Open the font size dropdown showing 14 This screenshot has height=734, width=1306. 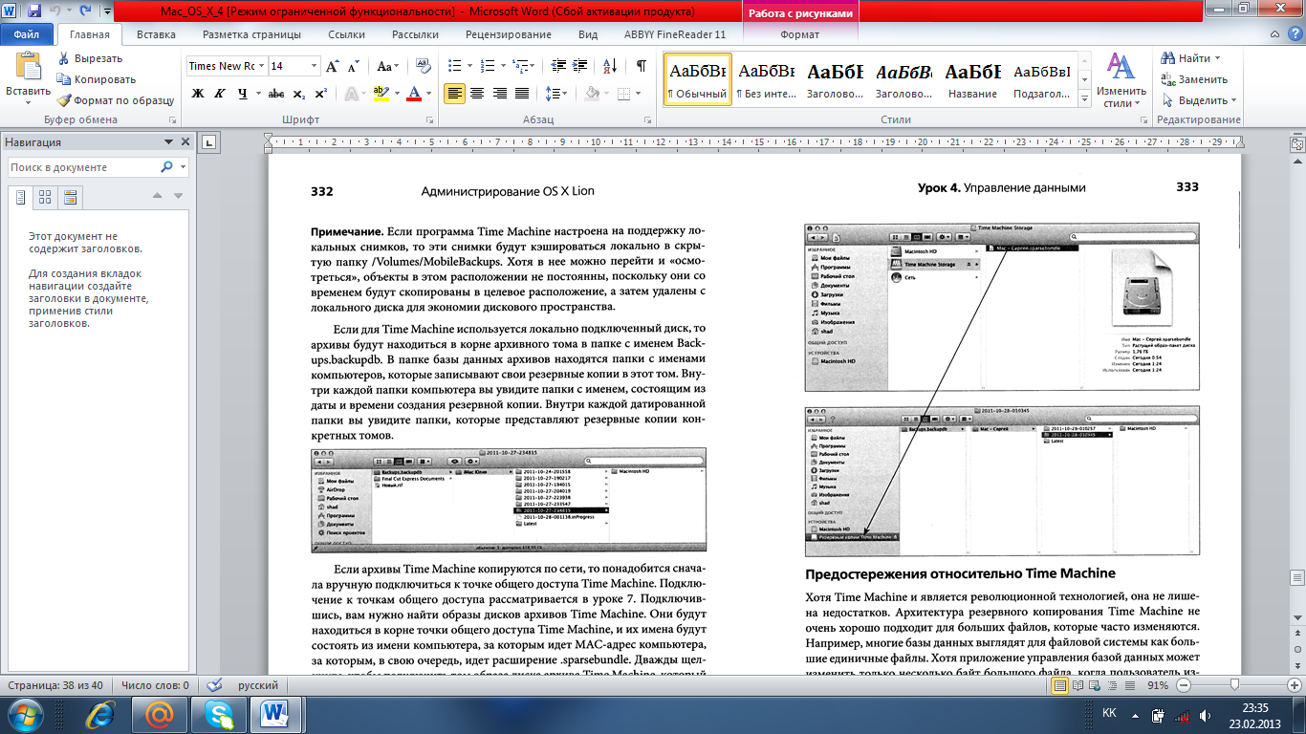click(314, 66)
